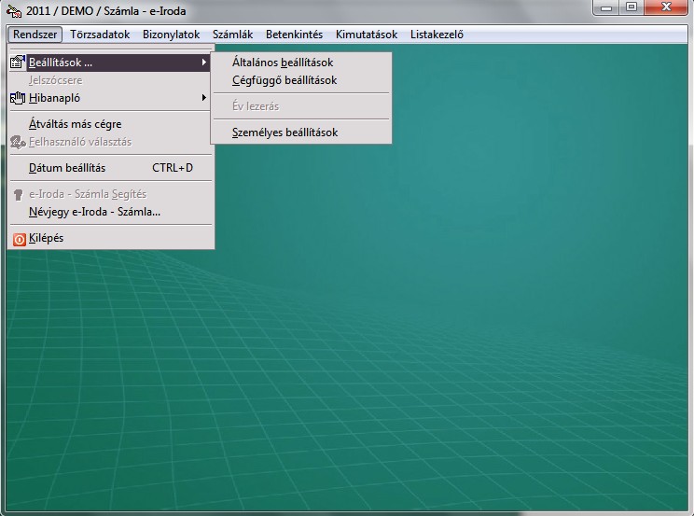The height and width of the screenshot is (516, 694).
Task: Choose Személyes beállítások
Action: coord(285,132)
